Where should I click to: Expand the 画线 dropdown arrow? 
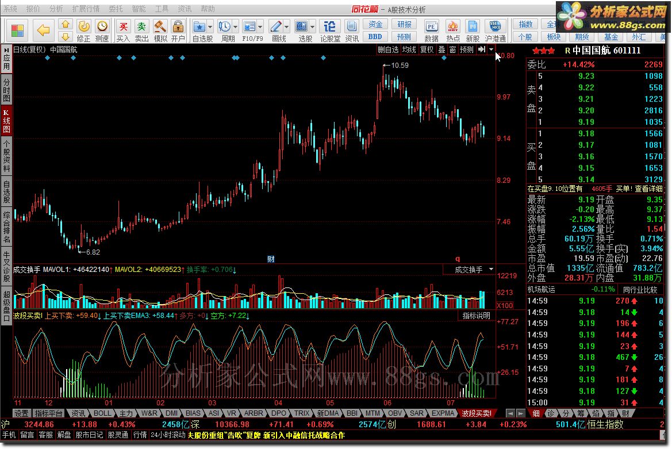(287, 27)
